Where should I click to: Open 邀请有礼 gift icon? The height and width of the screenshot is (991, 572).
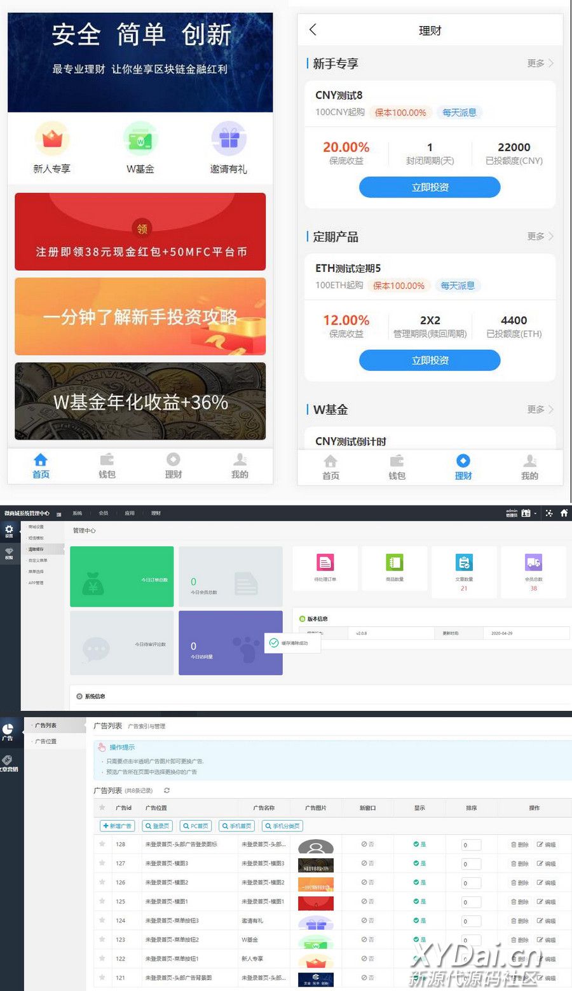(x=228, y=140)
